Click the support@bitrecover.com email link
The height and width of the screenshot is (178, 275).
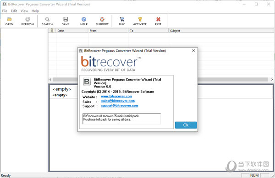120,106
